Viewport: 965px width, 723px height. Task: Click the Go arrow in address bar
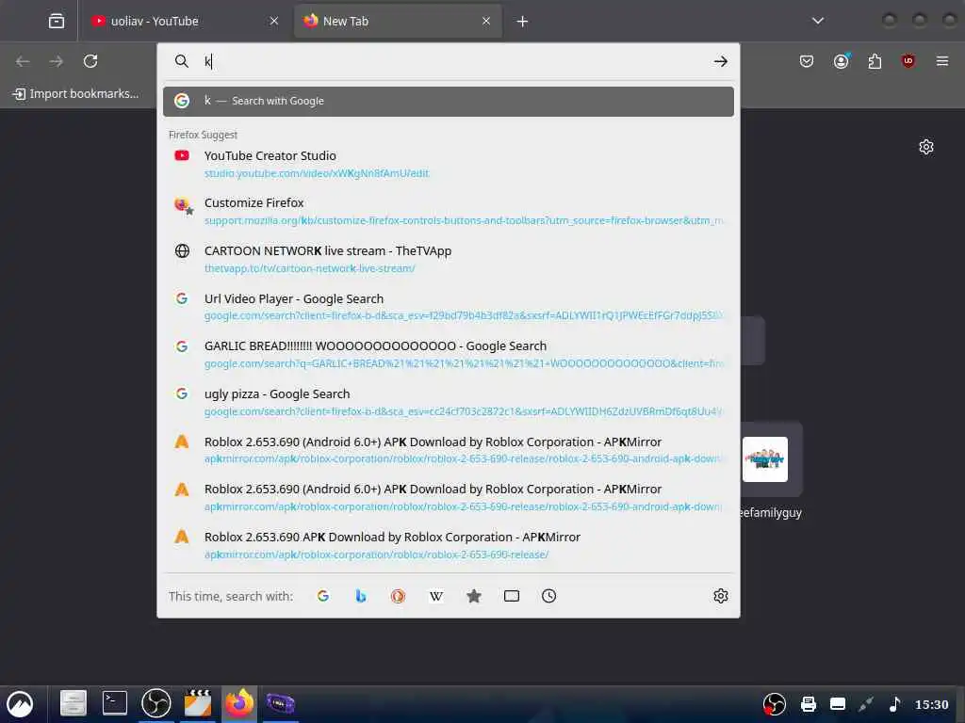[721, 61]
